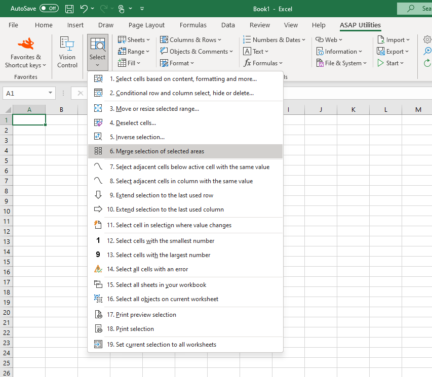Open the Fill dropdown menu
This screenshot has height=377, width=432.
click(x=129, y=63)
